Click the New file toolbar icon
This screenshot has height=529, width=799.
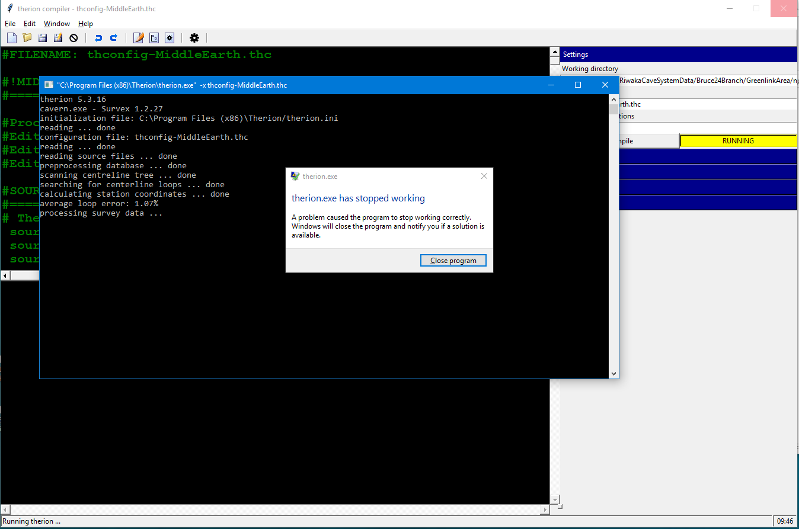[11, 38]
